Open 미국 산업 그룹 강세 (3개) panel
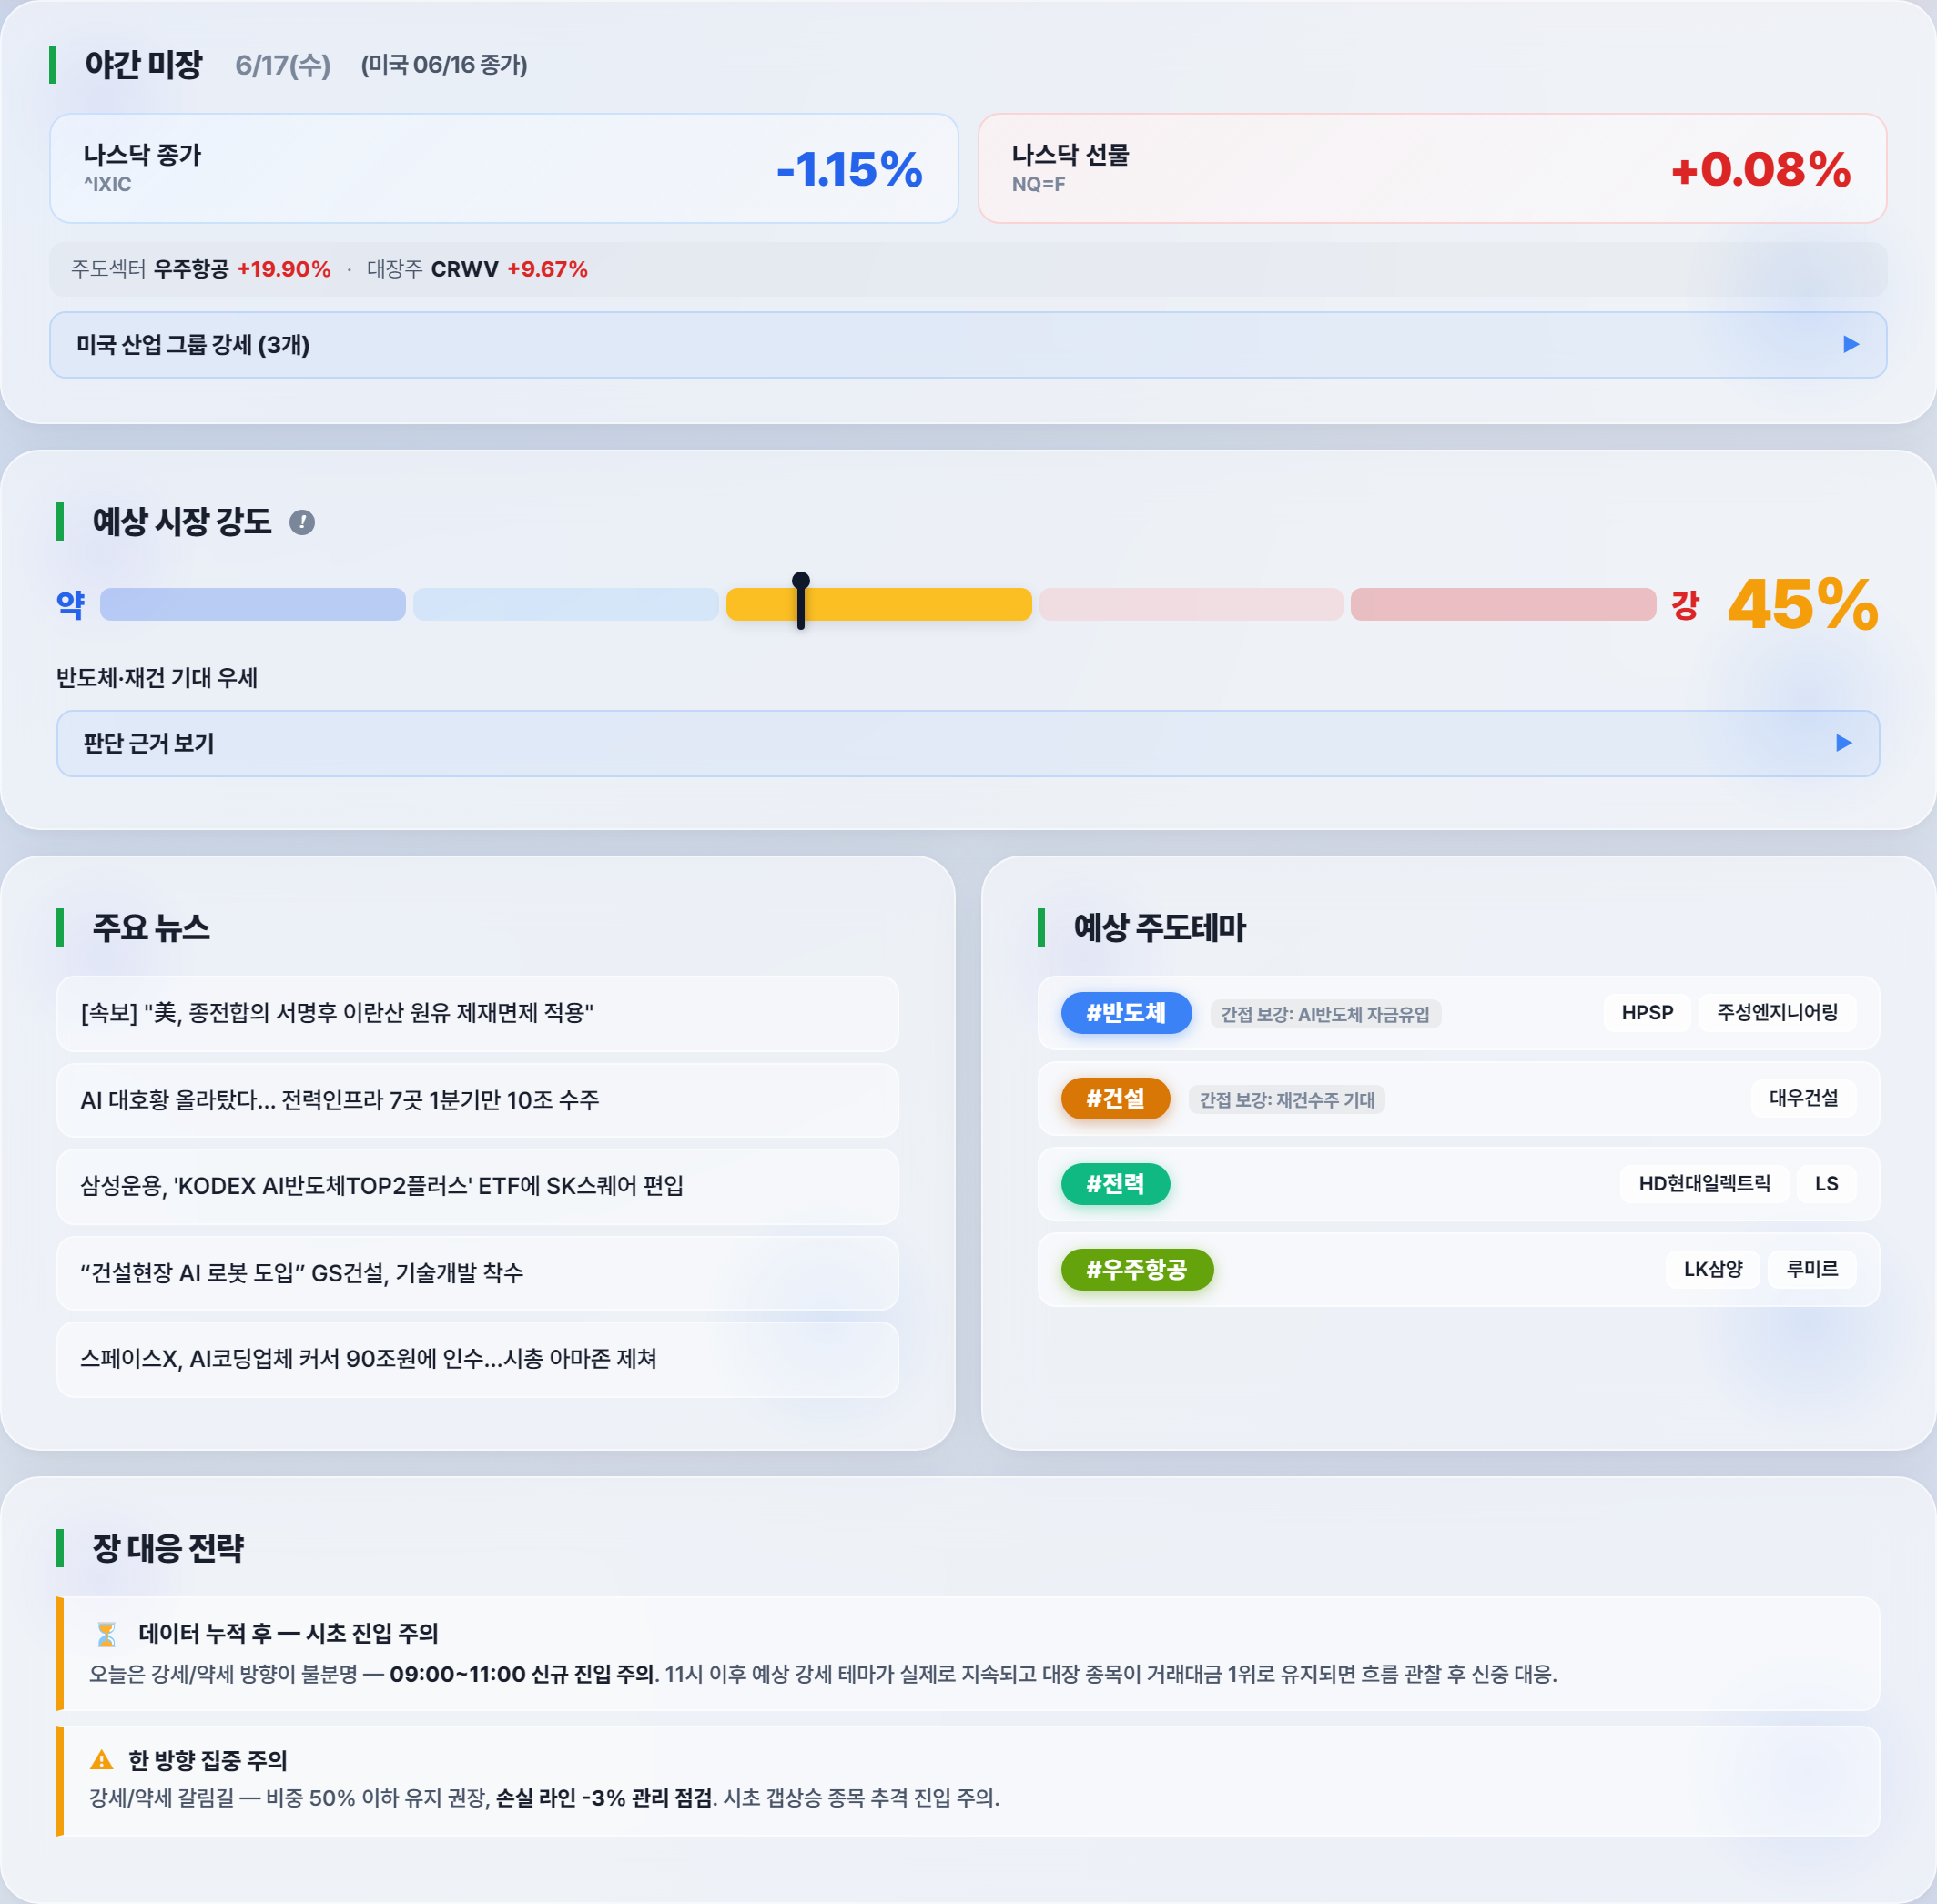This screenshot has height=1904, width=1937. click(968, 345)
